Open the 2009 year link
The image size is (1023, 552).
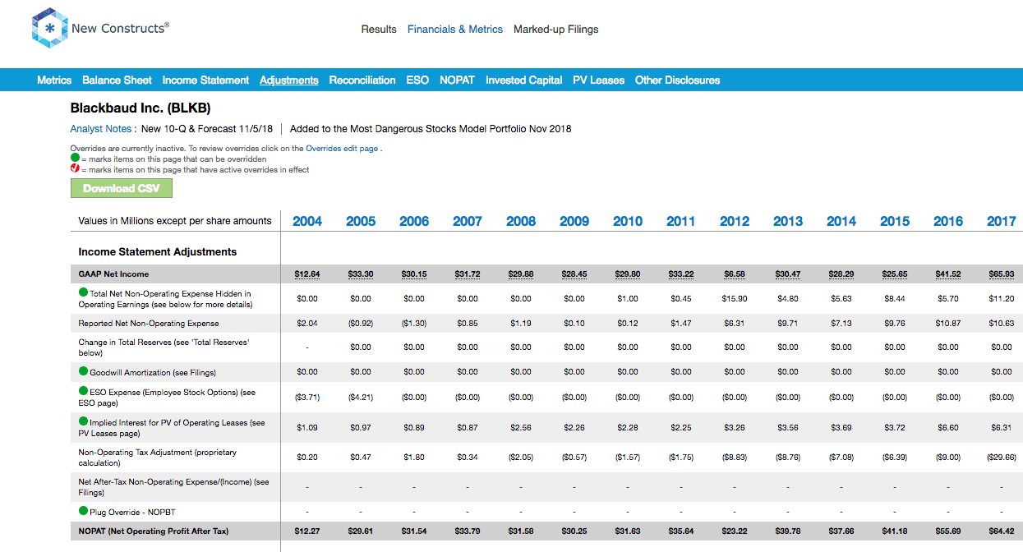pos(574,221)
